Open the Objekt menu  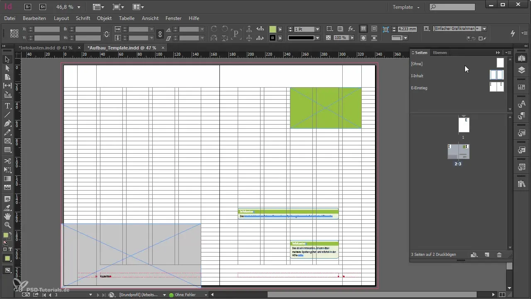pos(105,18)
